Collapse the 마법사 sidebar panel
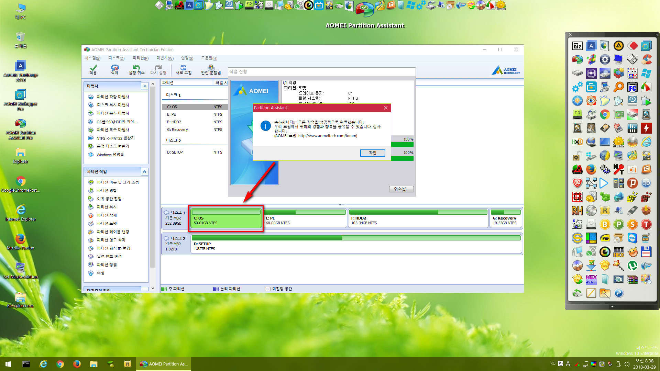 click(145, 86)
